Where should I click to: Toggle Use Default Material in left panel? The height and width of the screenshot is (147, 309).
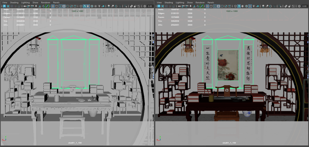click(x=88, y=6)
